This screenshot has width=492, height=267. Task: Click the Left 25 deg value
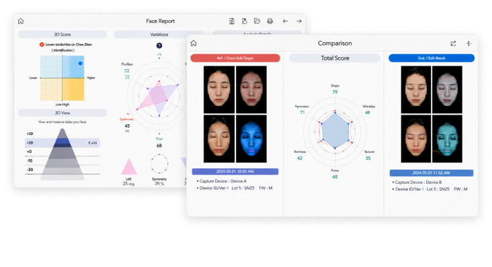[128, 184]
